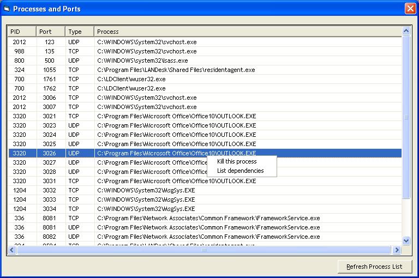Click the Process column header
The width and height of the screenshot is (419, 278).
coord(248,32)
